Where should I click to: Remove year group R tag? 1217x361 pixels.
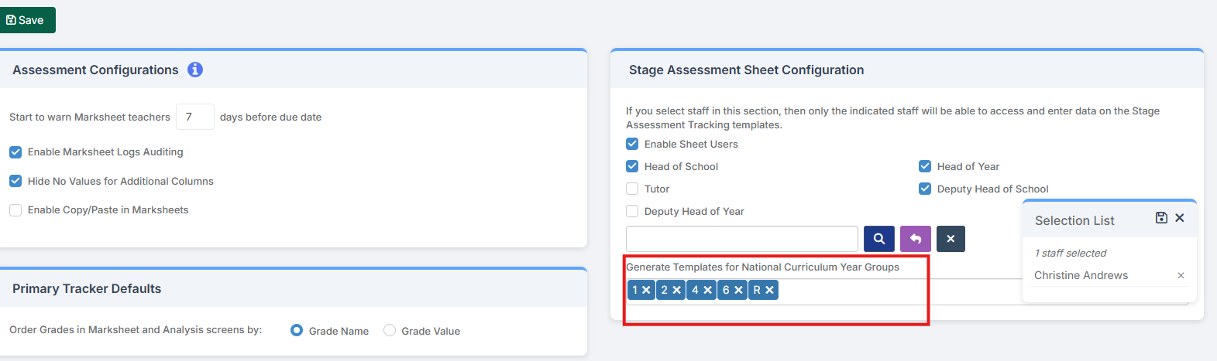pos(769,290)
